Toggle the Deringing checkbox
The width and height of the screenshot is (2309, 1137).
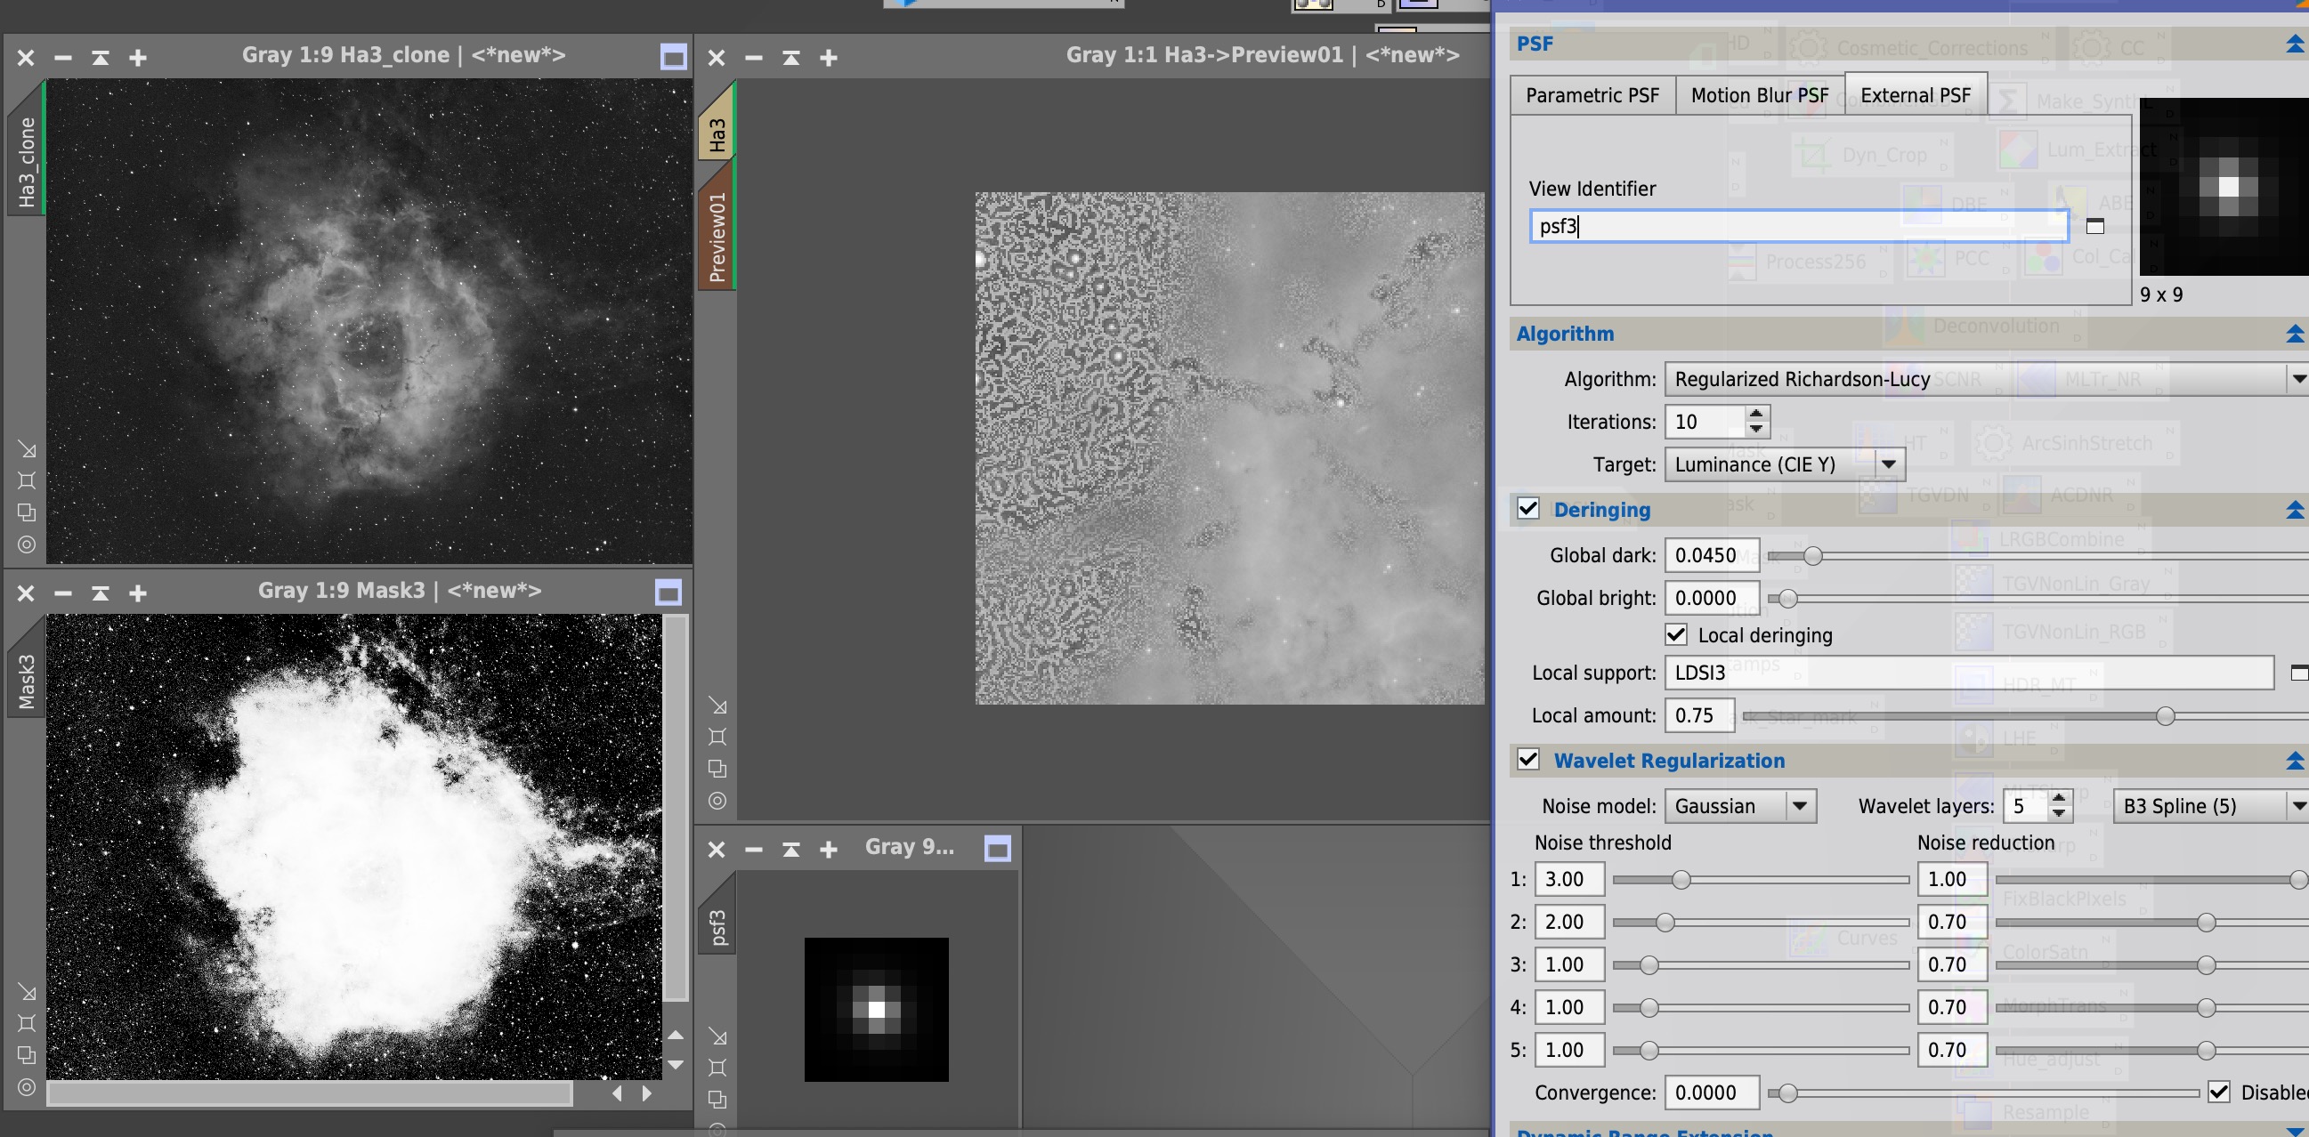click(x=1528, y=509)
